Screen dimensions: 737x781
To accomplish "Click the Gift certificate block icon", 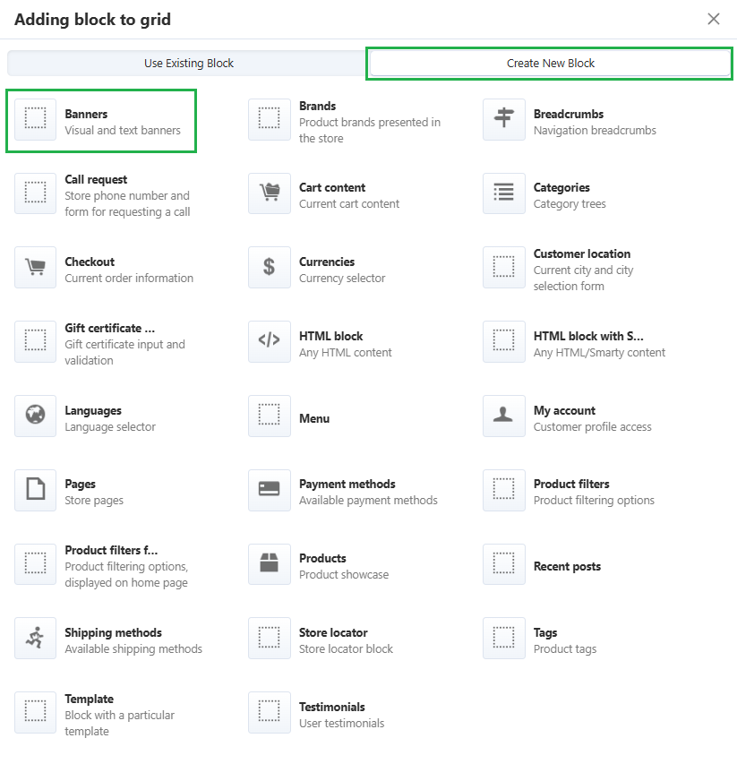I will click(x=35, y=342).
